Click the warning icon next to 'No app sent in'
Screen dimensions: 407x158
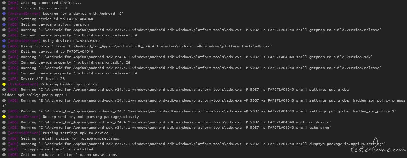4,117
